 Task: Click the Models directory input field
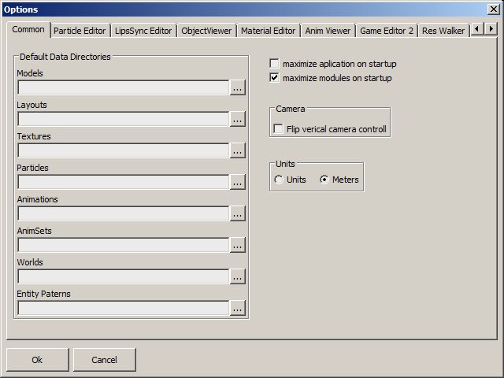click(123, 87)
